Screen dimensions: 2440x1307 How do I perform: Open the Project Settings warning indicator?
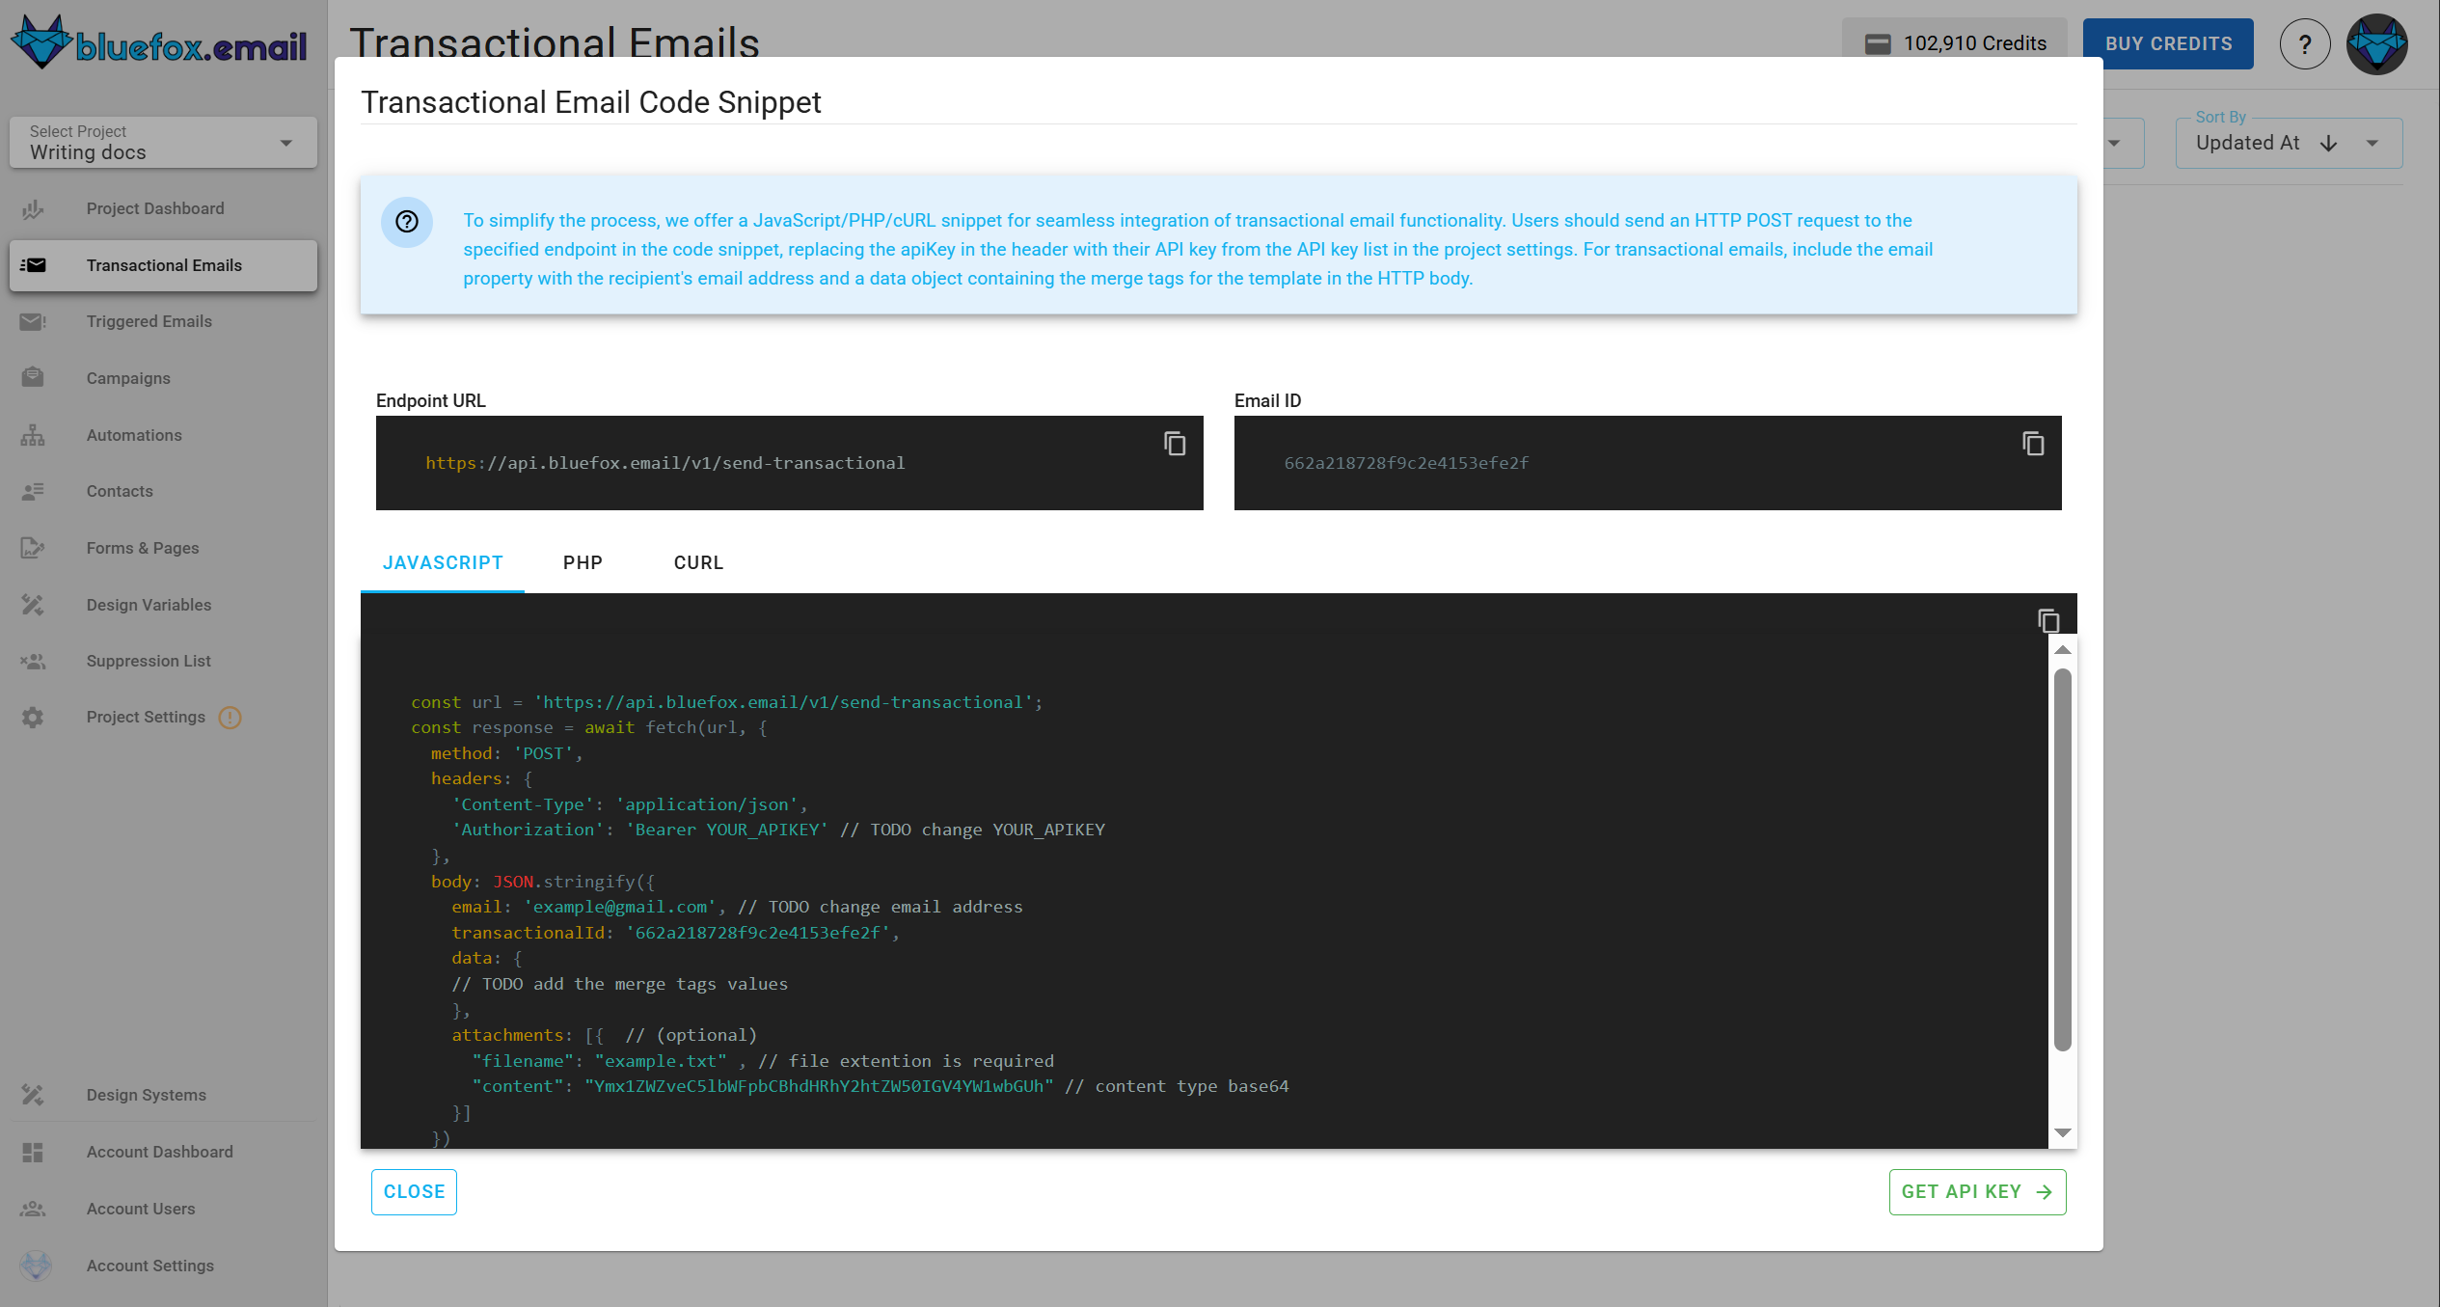click(230, 717)
